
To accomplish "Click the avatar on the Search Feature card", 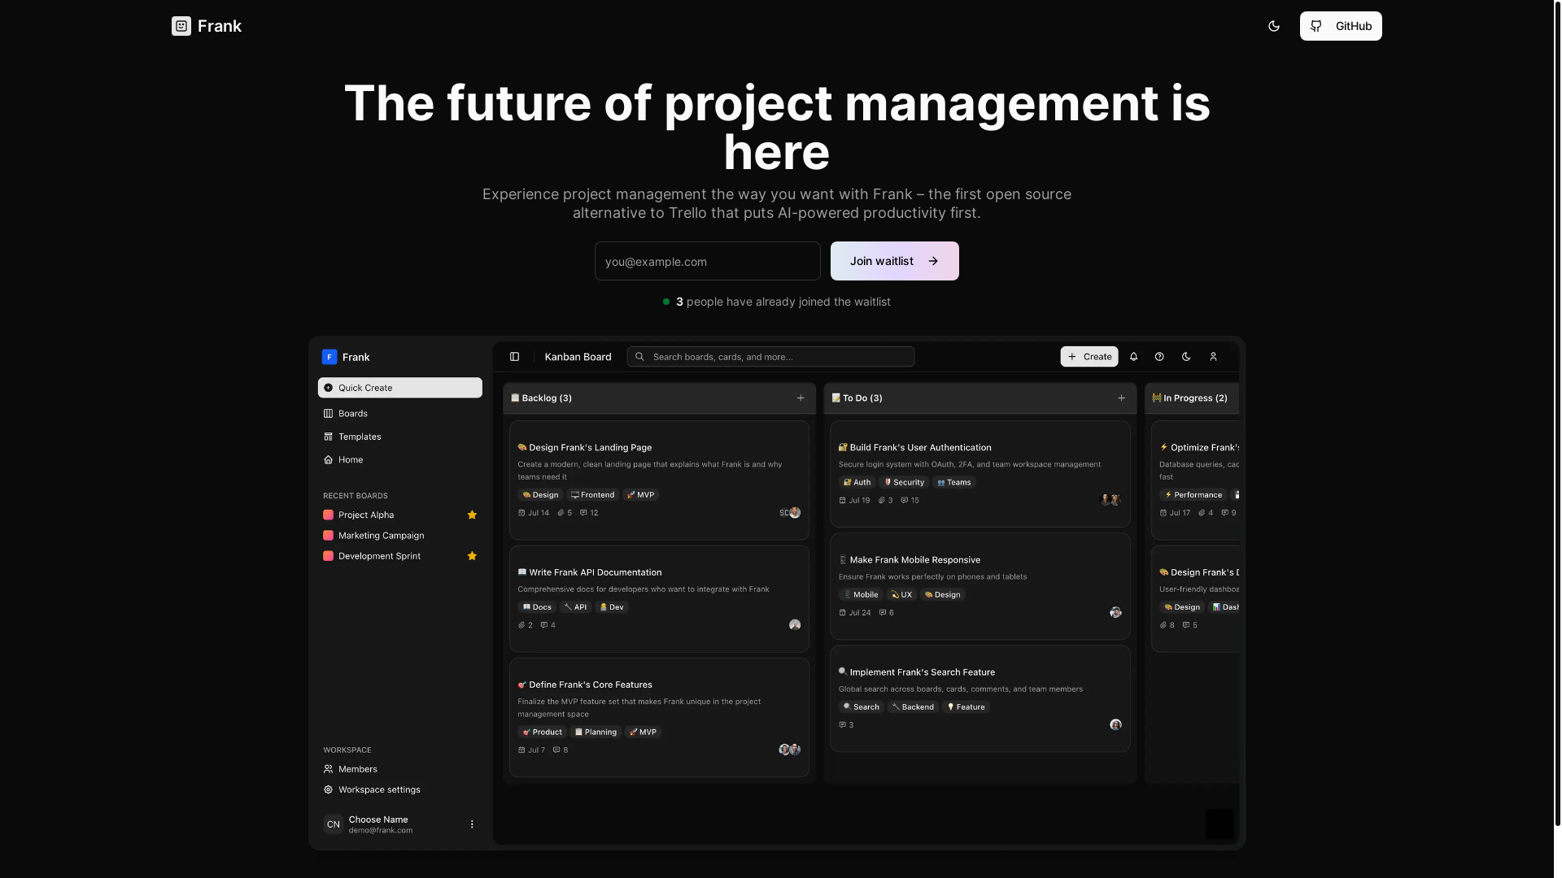I will click(1115, 725).
